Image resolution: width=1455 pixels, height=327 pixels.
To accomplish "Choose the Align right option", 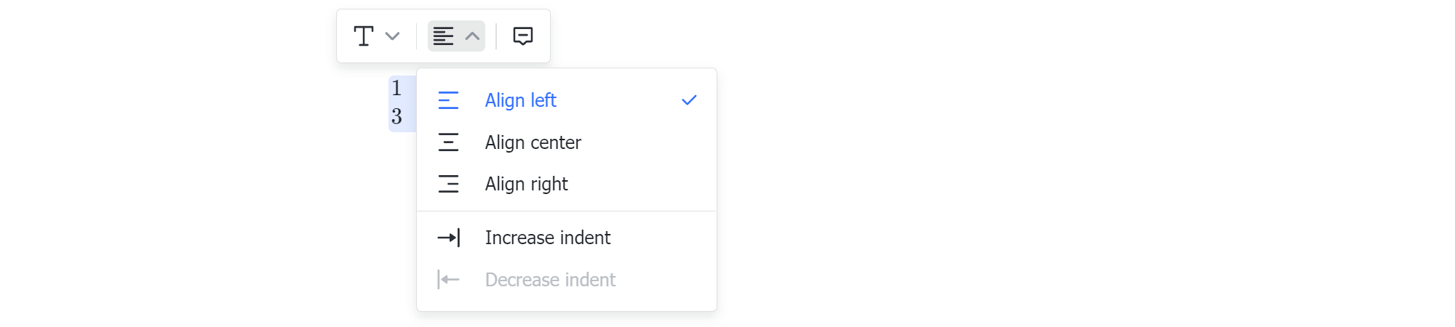I will pyautogui.click(x=567, y=184).
